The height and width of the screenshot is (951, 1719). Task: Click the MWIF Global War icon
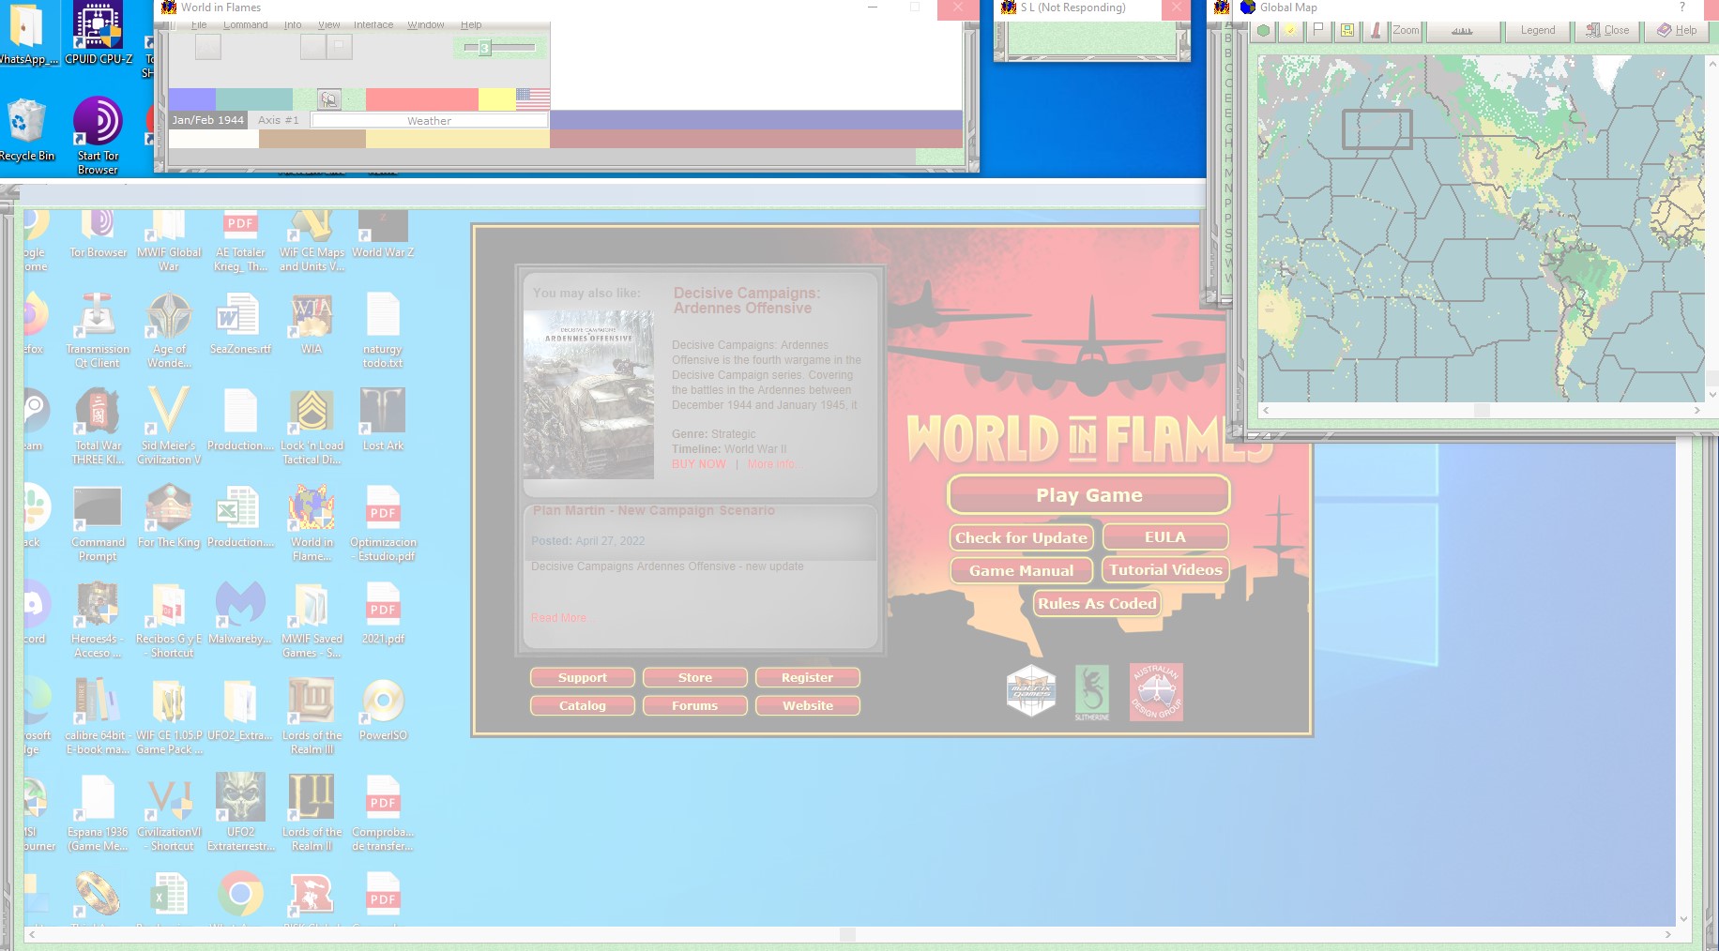click(169, 241)
